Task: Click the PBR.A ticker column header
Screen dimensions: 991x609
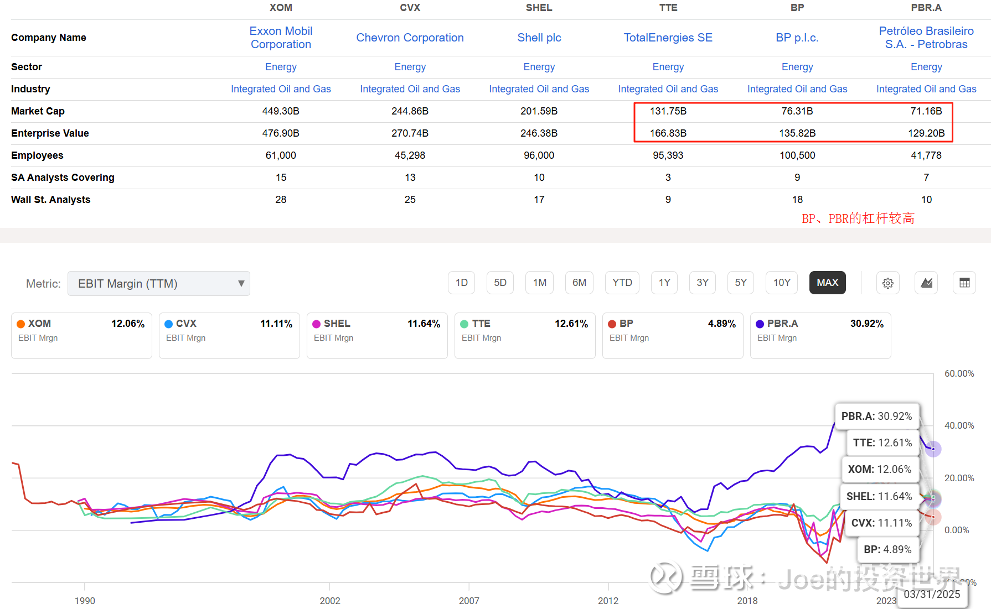Action: click(926, 8)
